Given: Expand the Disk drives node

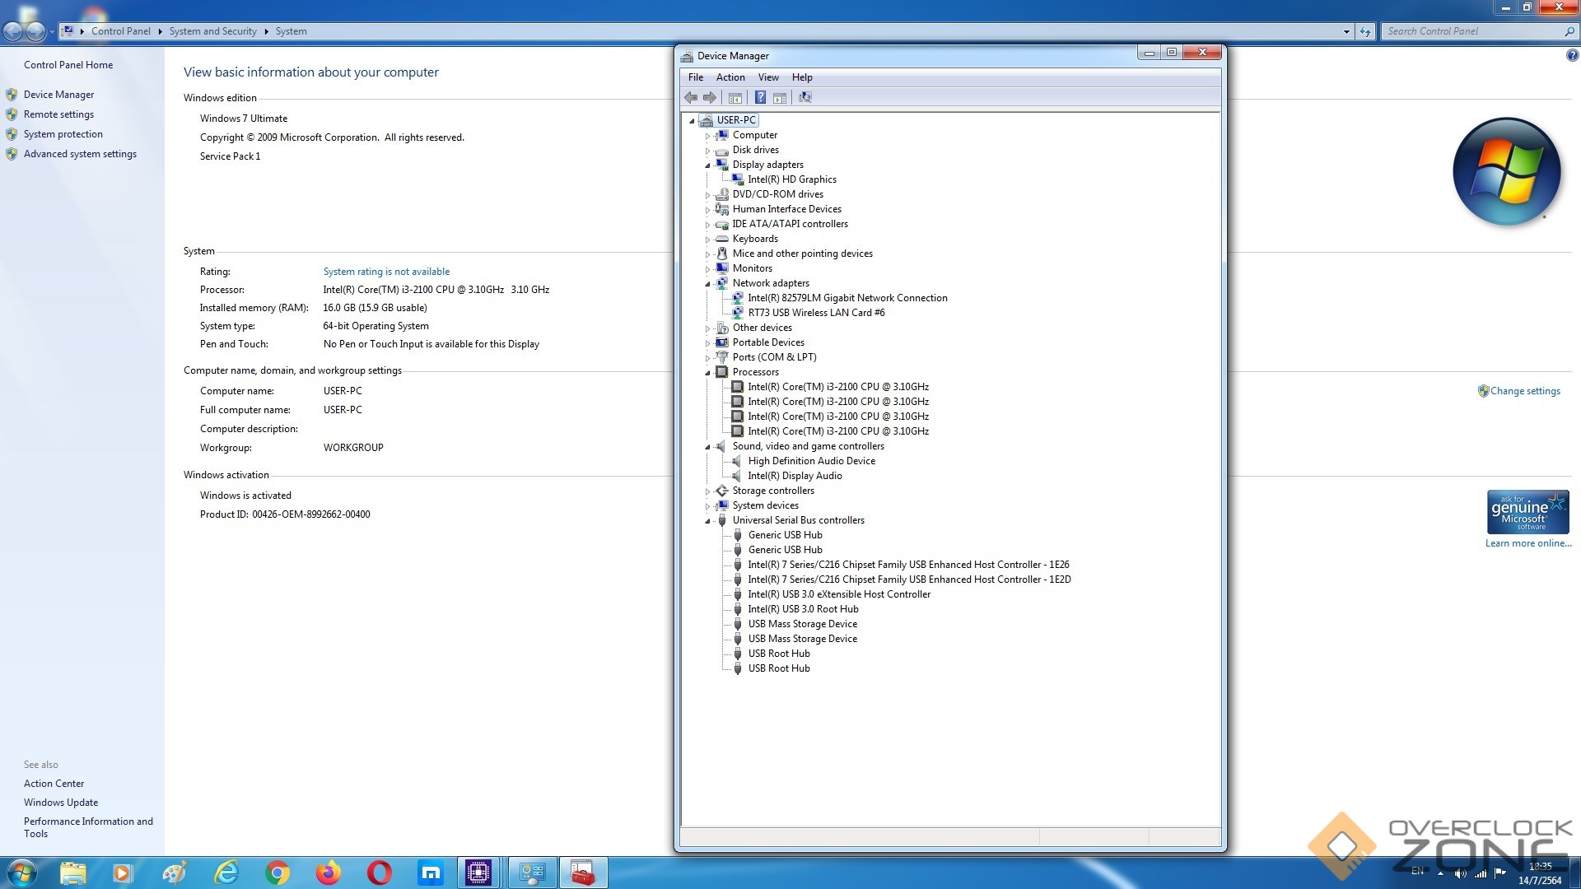Looking at the screenshot, I should tap(707, 151).
